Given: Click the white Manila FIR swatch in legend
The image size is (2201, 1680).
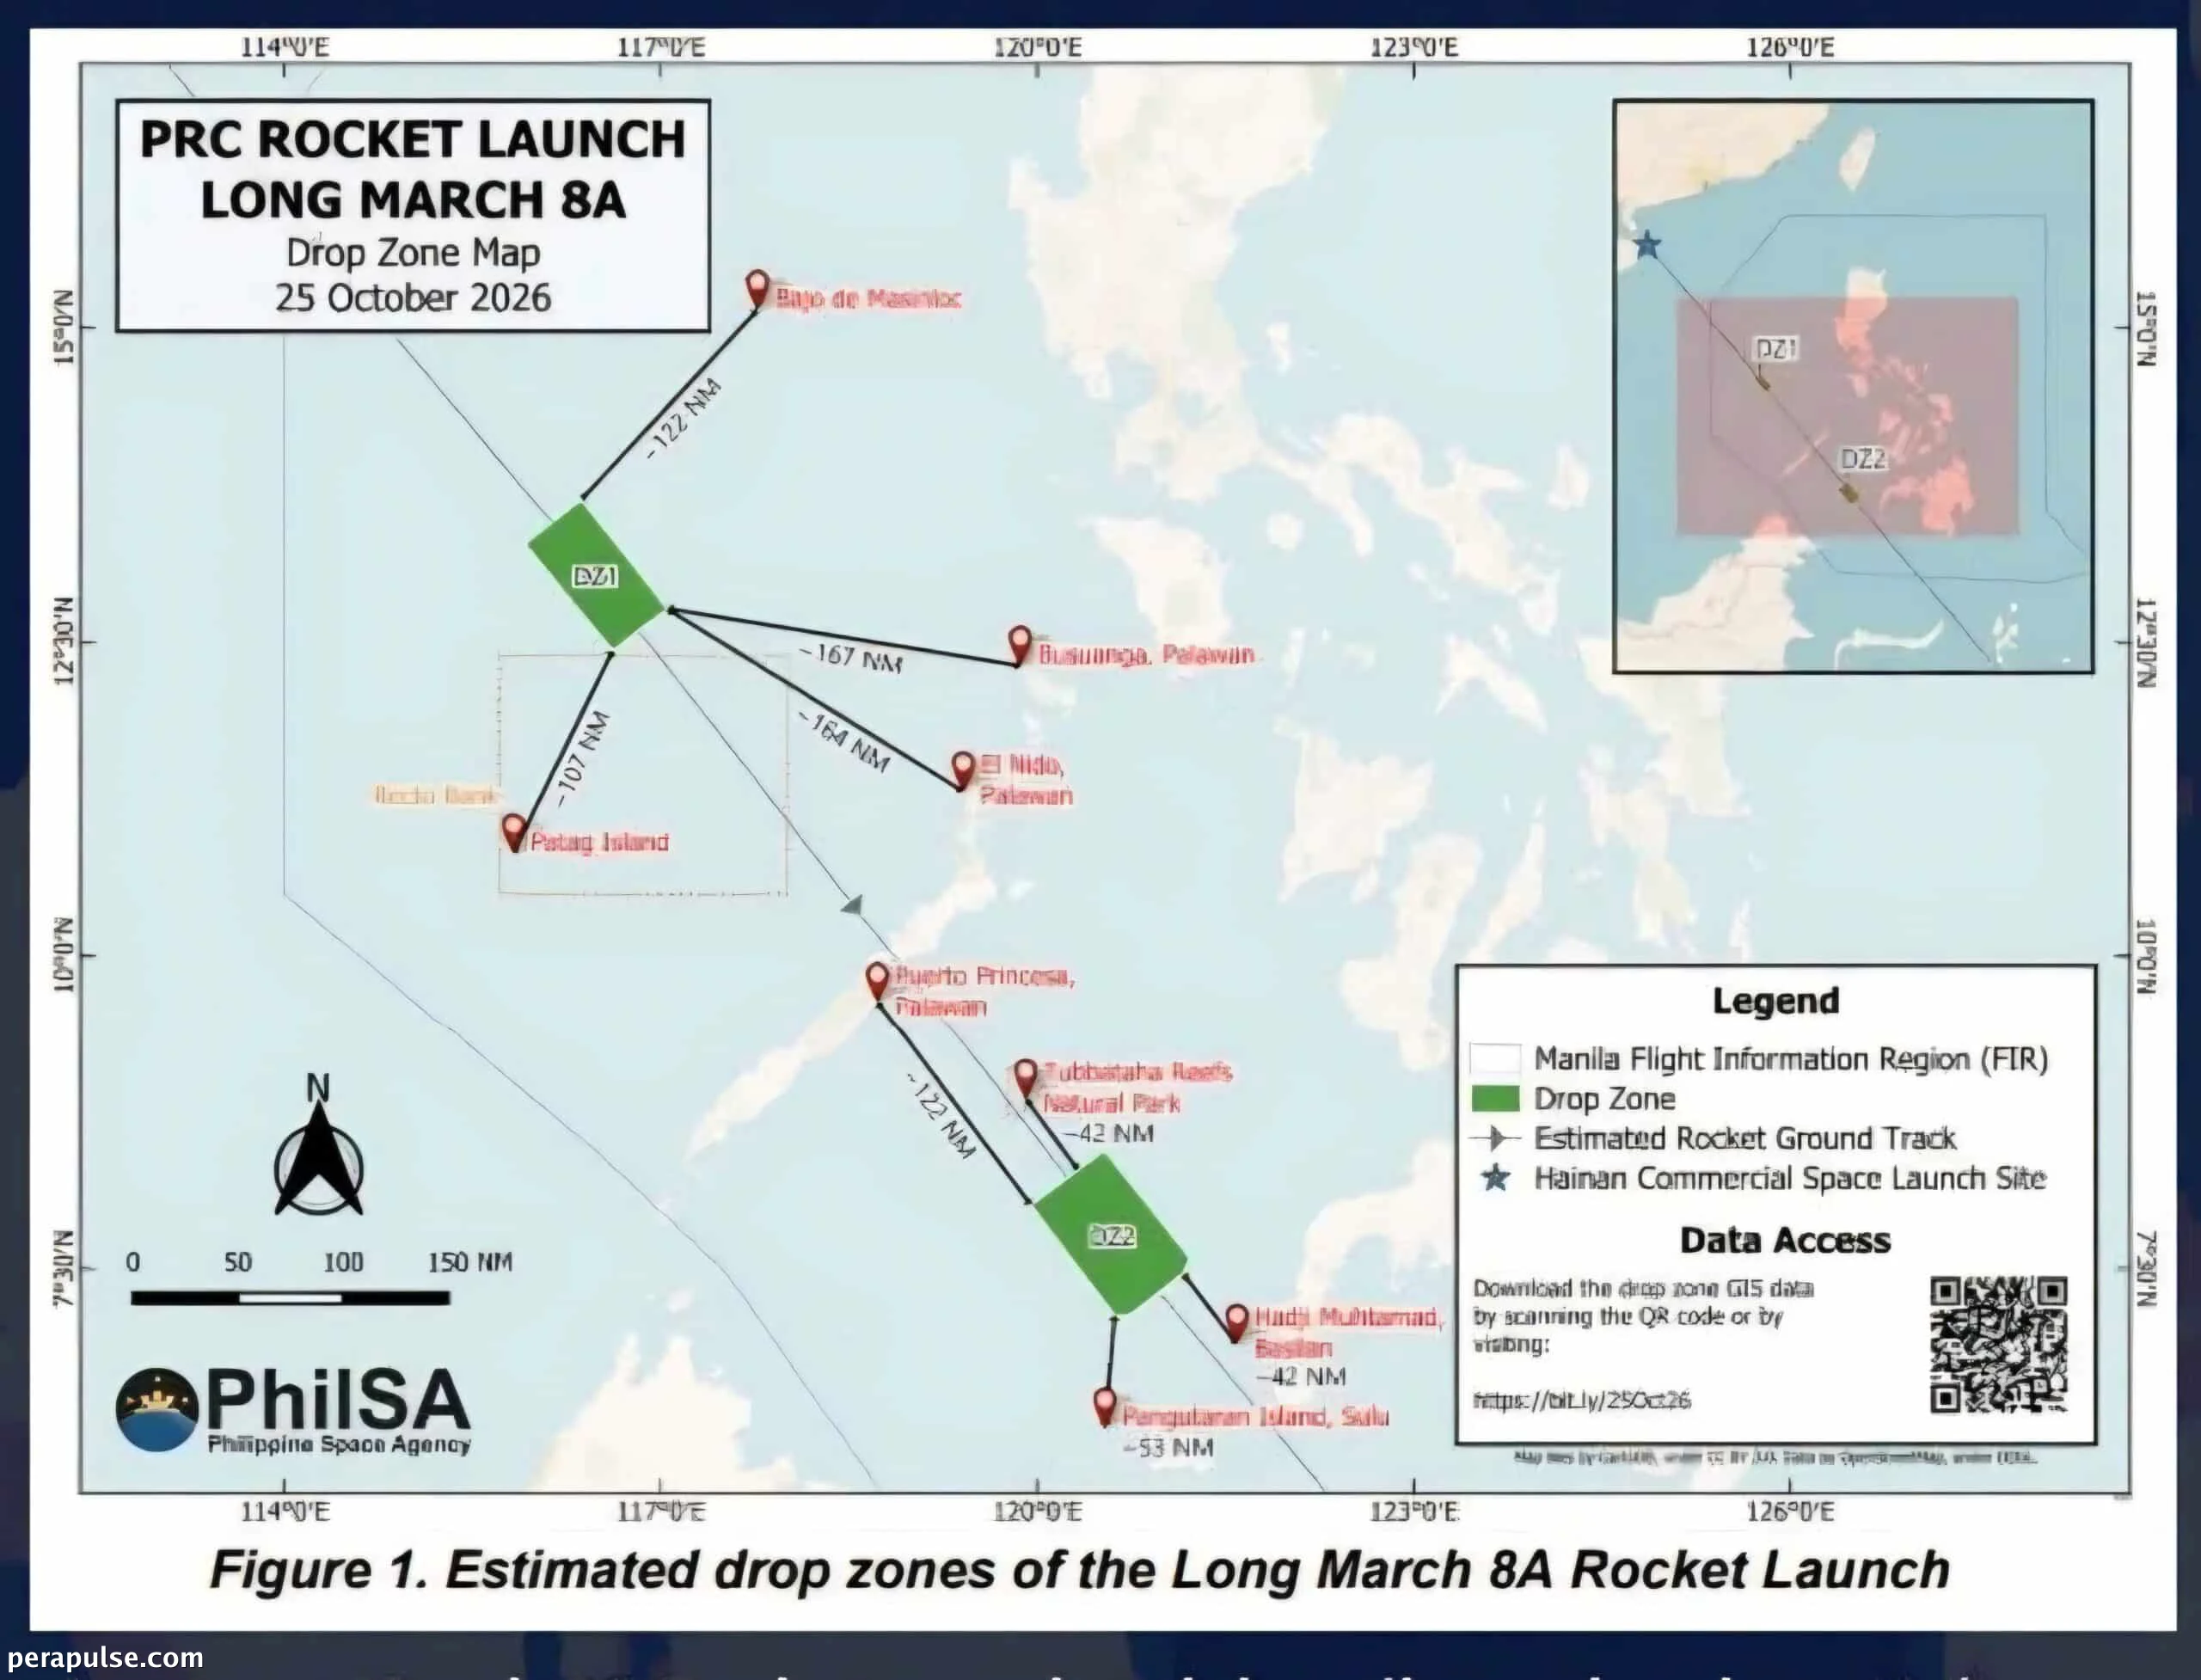Looking at the screenshot, I should point(1495,1058).
